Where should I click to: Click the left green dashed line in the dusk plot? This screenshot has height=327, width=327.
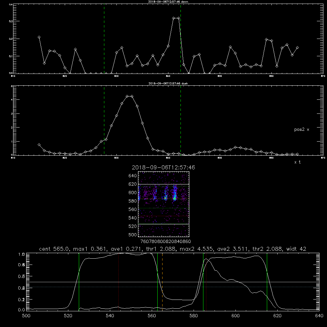pyautogui.click(x=104, y=121)
